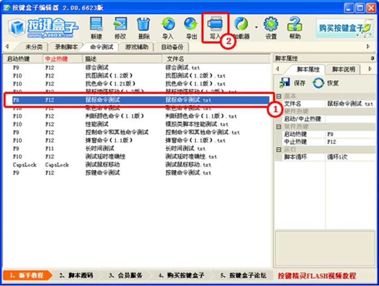
Task: Select the 脚本属性 sub-tab
Action: click(308, 69)
